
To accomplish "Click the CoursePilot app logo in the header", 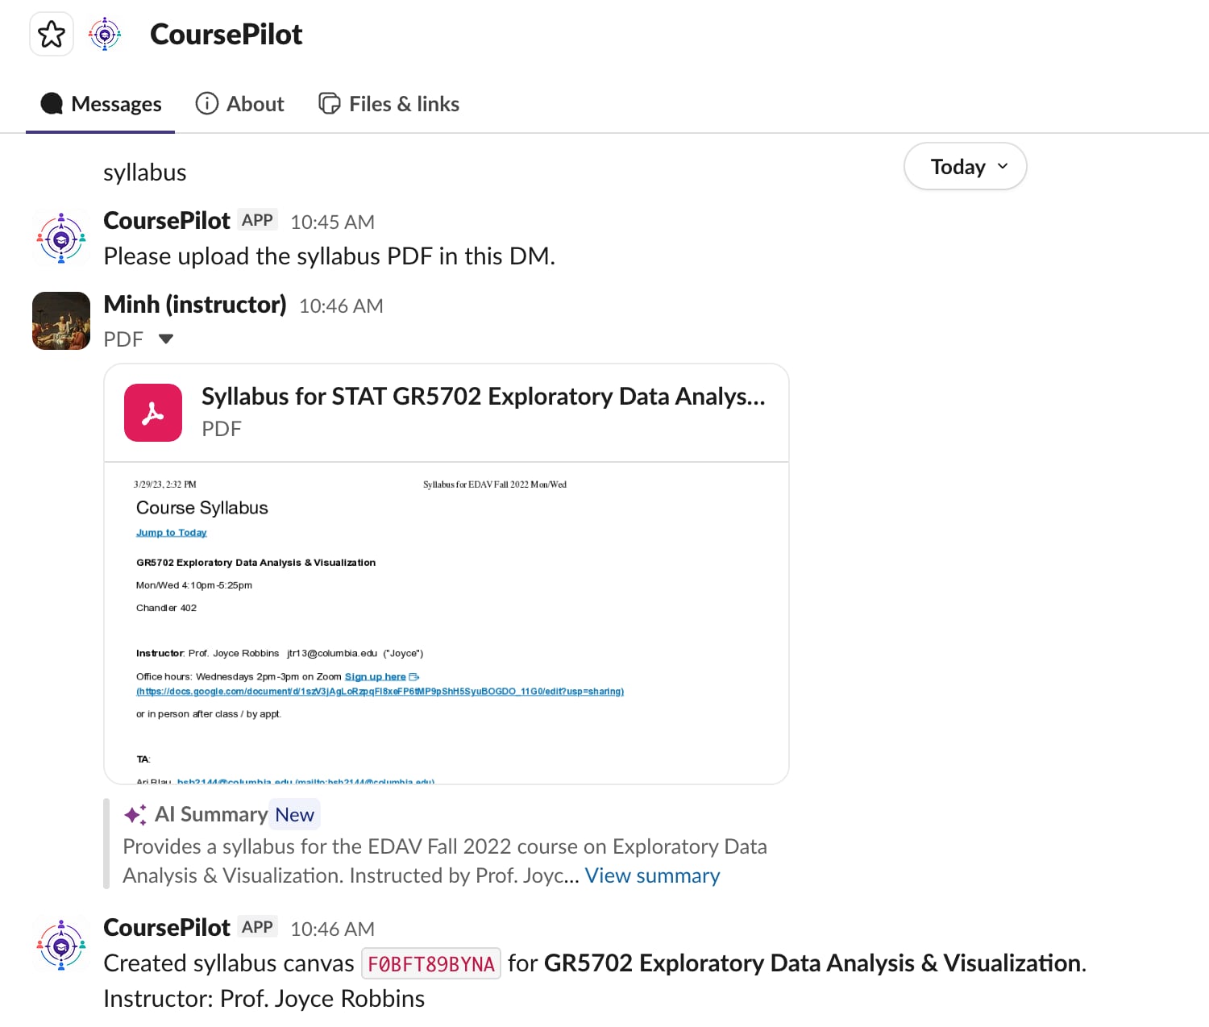I will pyautogui.click(x=105, y=34).
